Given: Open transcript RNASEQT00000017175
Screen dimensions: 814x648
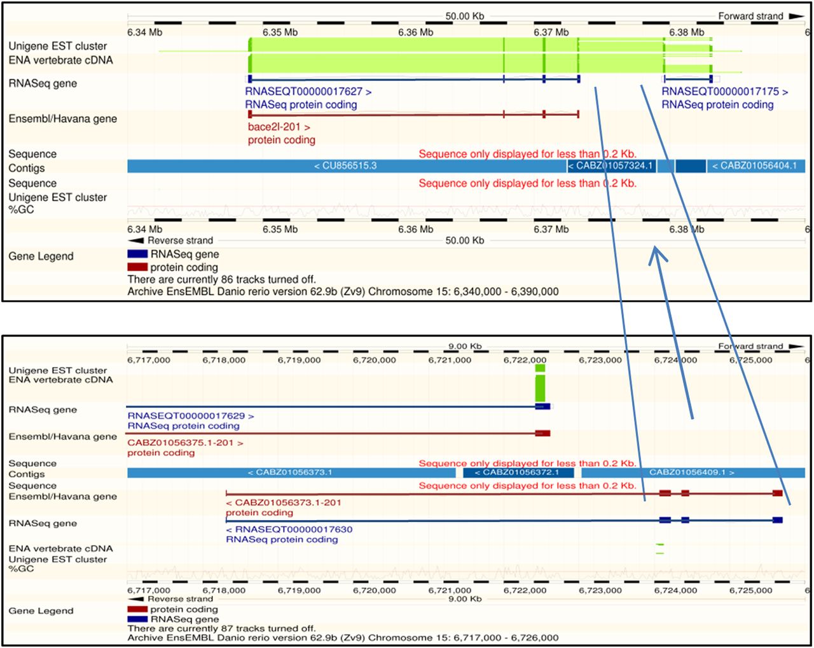Looking at the screenshot, I should (x=724, y=92).
